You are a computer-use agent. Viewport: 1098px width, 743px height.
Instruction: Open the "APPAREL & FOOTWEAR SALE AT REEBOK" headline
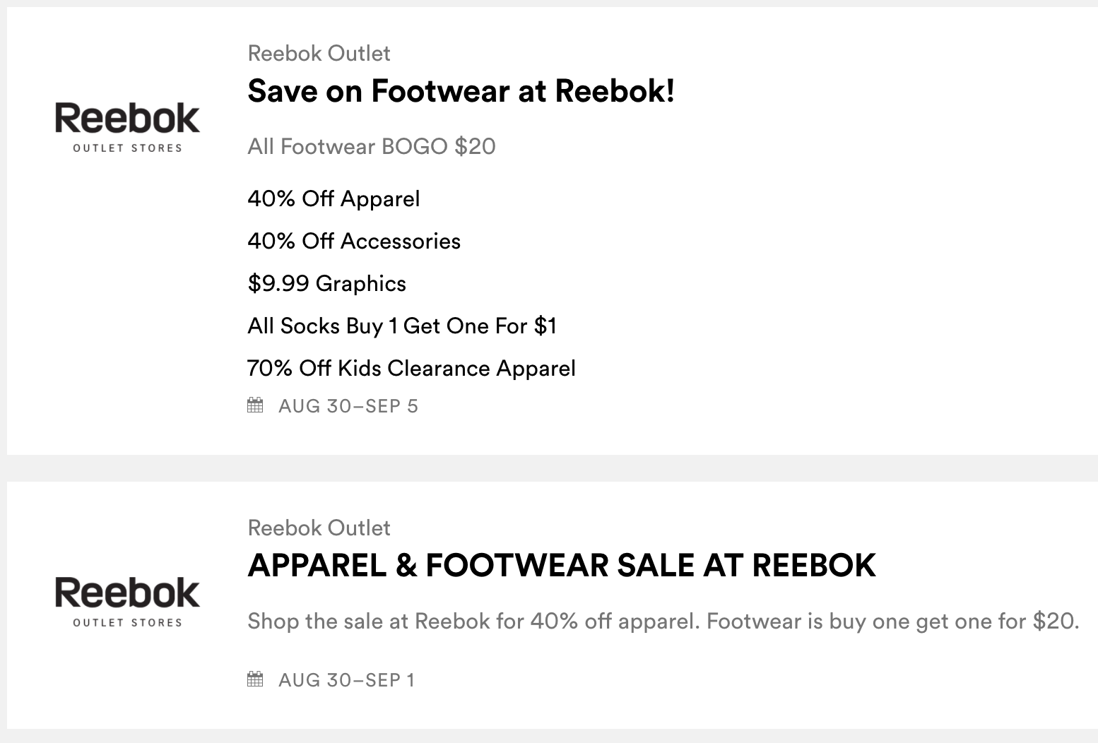(562, 566)
